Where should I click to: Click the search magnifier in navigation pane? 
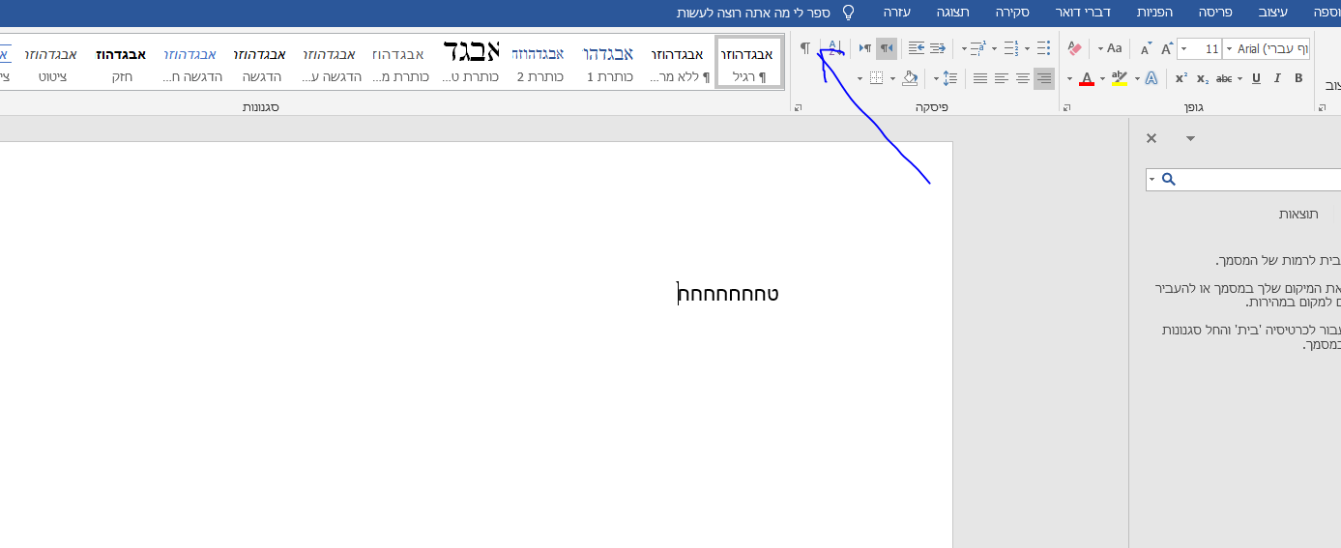(1168, 179)
